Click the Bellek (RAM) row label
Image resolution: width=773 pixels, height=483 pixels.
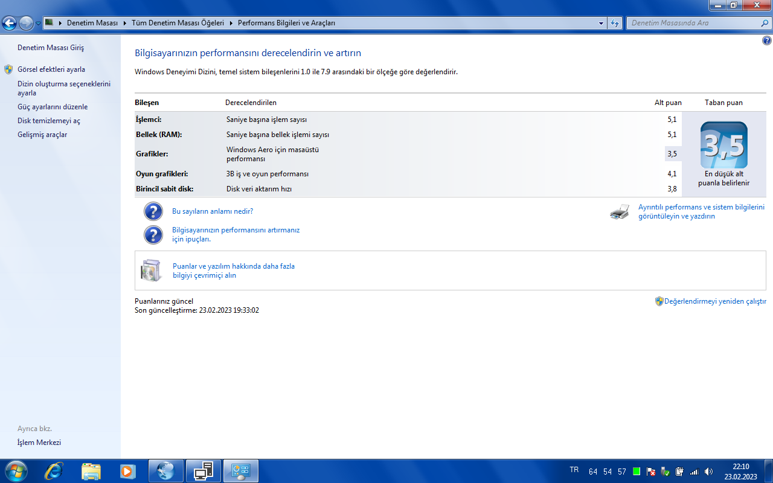(159, 135)
